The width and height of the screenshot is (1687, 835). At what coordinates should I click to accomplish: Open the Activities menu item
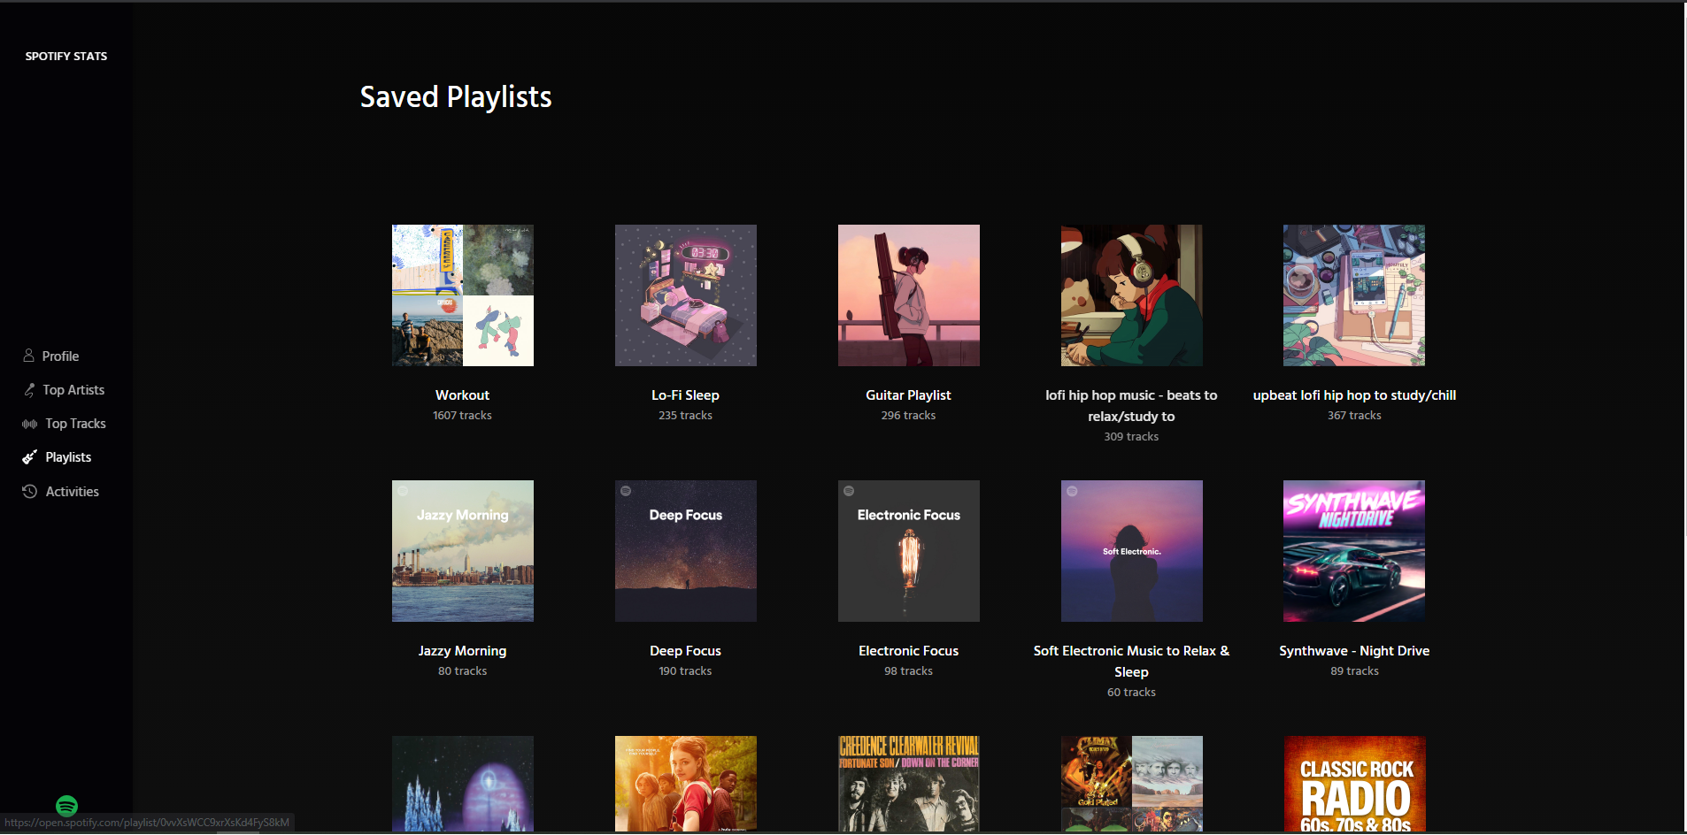[x=72, y=492]
